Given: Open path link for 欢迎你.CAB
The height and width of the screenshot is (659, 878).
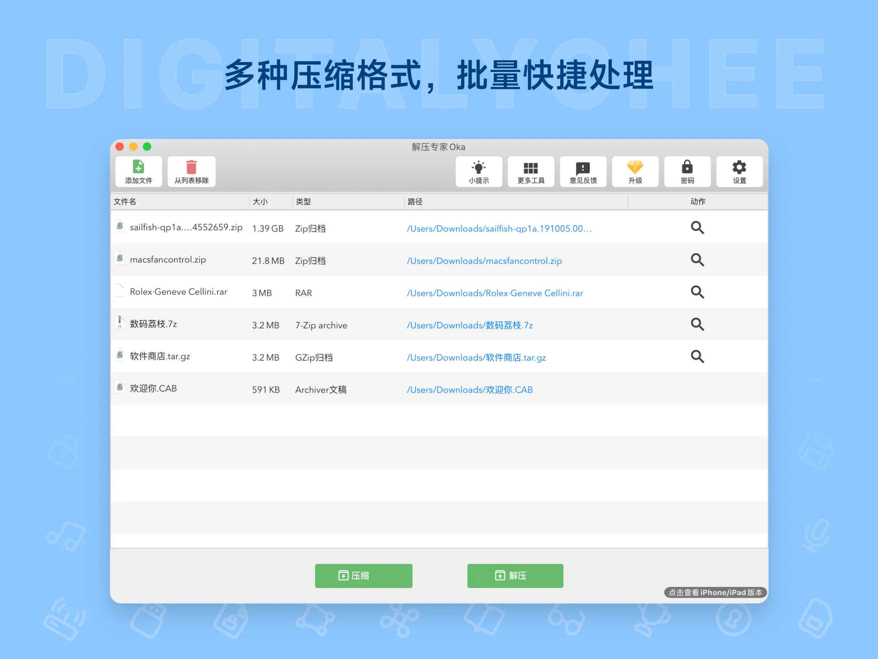Looking at the screenshot, I should (469, 390).
